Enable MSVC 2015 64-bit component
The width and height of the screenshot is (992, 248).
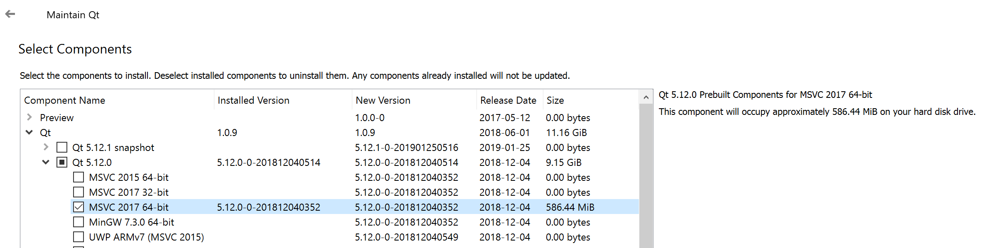(x=79, y=177)
